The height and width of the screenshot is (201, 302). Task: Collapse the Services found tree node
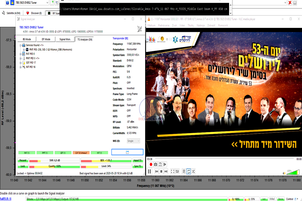tap(21, 45)
